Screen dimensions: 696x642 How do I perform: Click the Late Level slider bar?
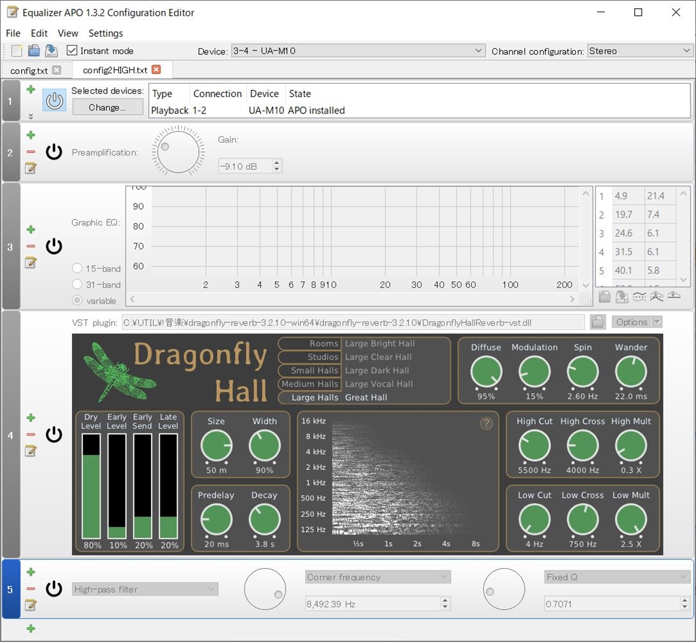pyautogui.click(x=169, y=486)
